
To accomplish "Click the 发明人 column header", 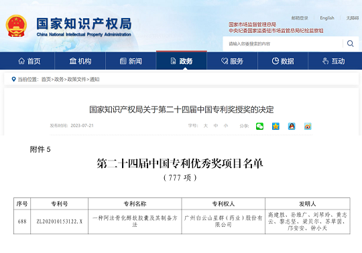I will [308, 203].
